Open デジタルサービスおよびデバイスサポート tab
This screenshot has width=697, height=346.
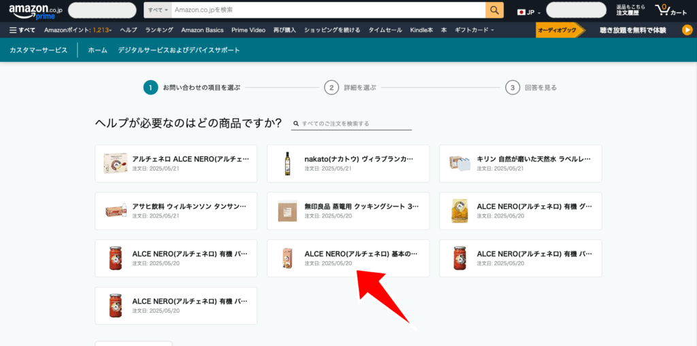click(x=179, y=50)
